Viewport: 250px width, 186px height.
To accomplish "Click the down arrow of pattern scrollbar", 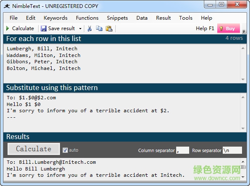I will [243, 128].
